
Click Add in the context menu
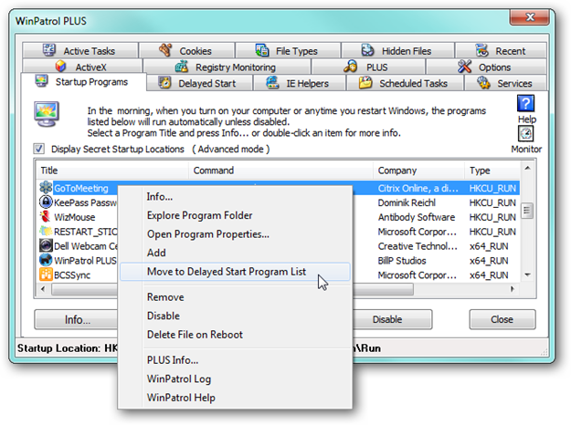(x=235, y=253)
